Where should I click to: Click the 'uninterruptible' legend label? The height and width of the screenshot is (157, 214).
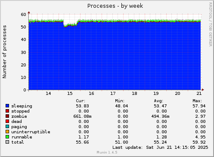coord(31,132)
